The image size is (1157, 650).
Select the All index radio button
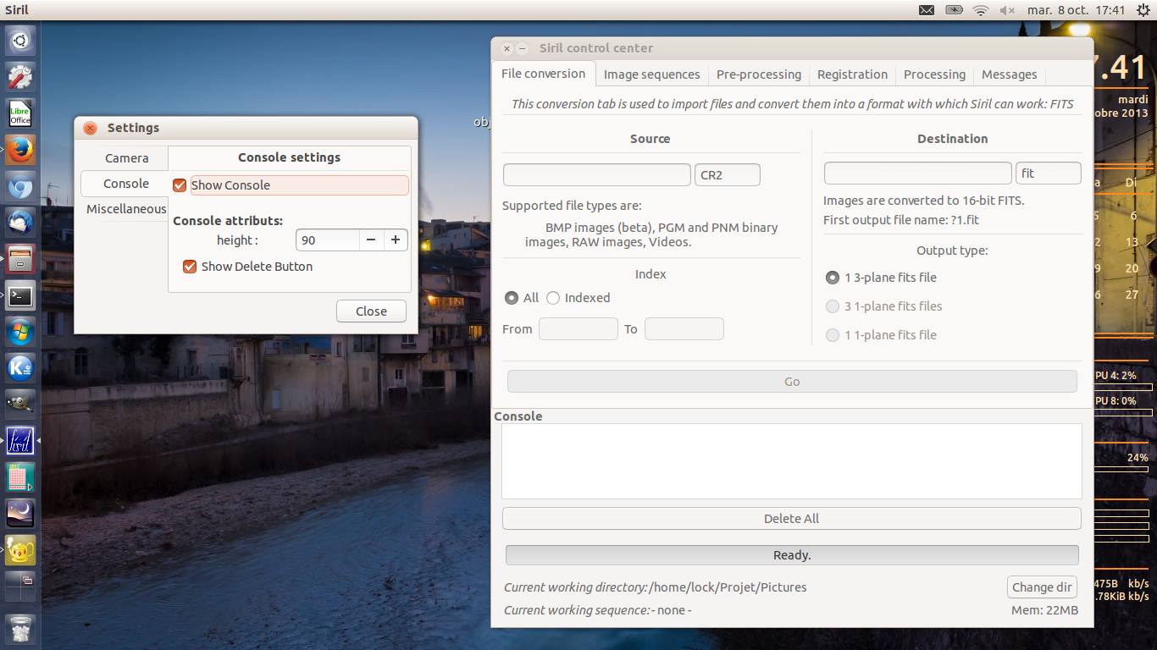click(x=512, y=298)
